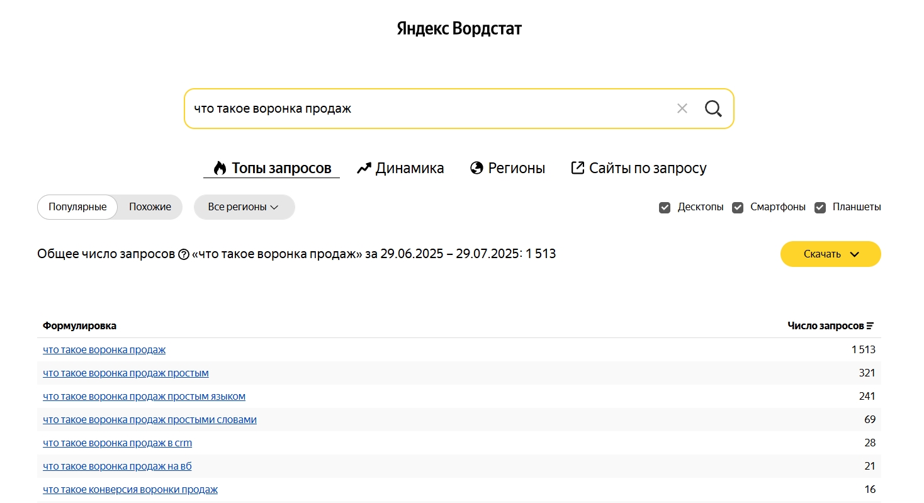The image size is (924, 503).
Task: Open the link что такое воронка продаж простым
Action: [125, 373]
